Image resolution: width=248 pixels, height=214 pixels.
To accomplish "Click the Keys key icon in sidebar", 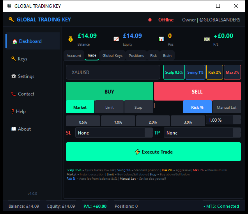I will click(x=14, y=59).
